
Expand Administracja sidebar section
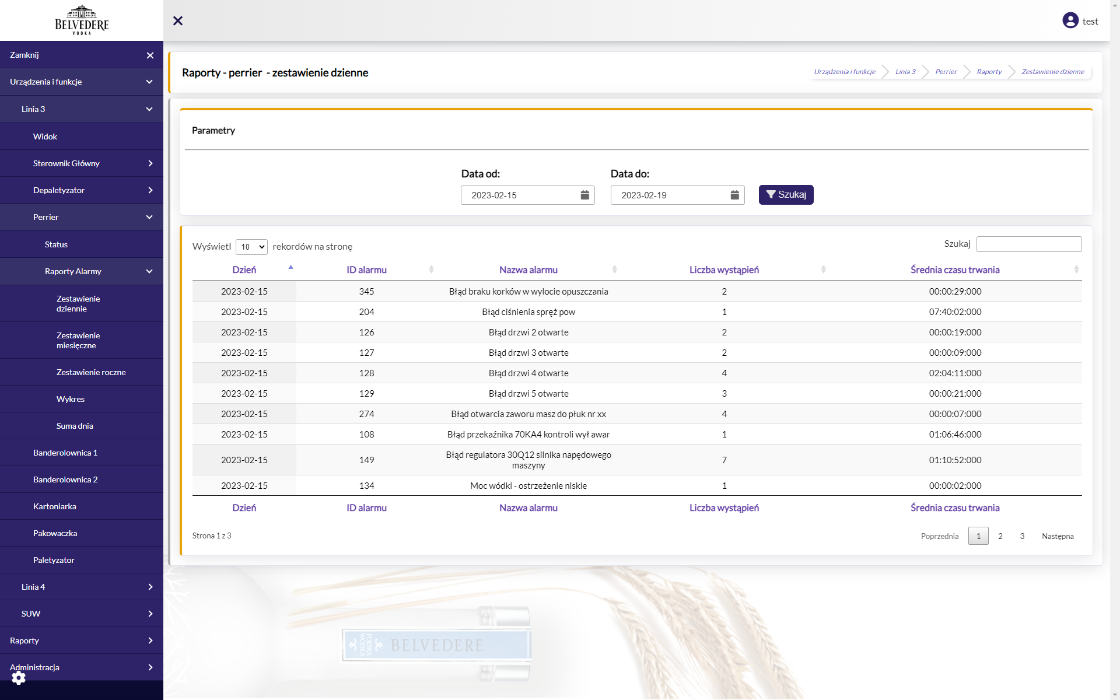click(82, 667)
